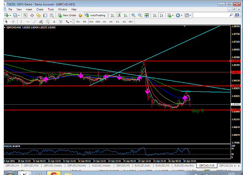Show the Market Watch panel
Image resolution: width=243 pixels, height=175 pixels.
tap(25, 15)
